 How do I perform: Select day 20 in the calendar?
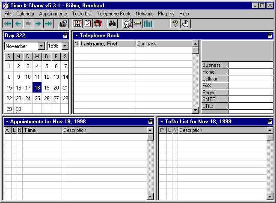tap(56, 87)
